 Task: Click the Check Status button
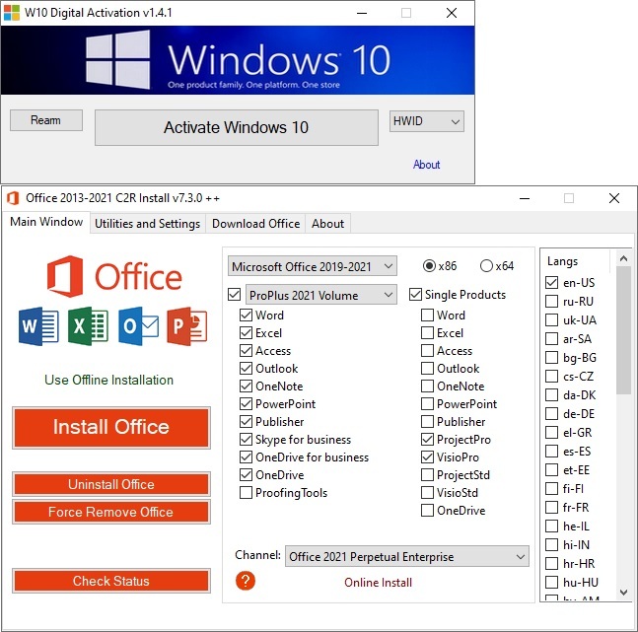[111, 581]
